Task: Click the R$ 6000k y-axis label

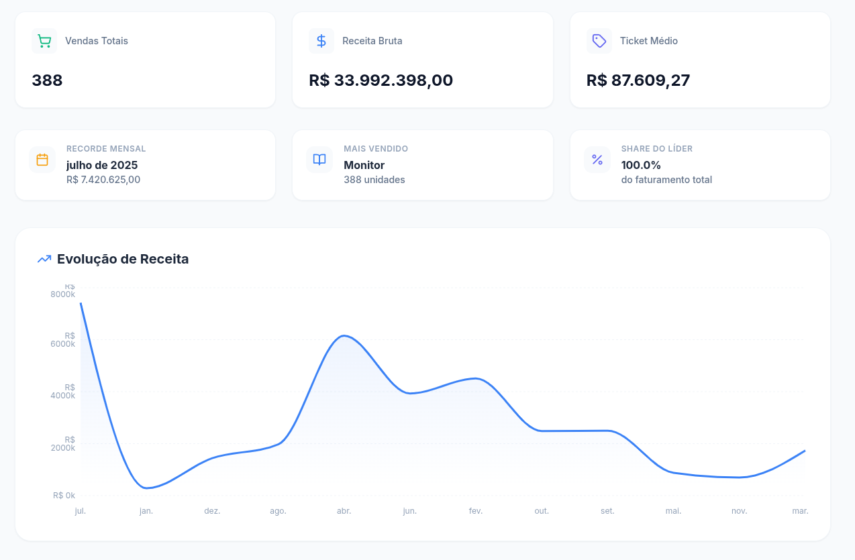Action: pyautogui.click(x=63, y=340)
